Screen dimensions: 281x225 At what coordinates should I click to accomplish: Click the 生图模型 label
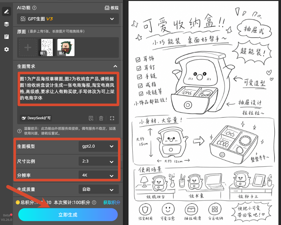[x=26, y=146]
